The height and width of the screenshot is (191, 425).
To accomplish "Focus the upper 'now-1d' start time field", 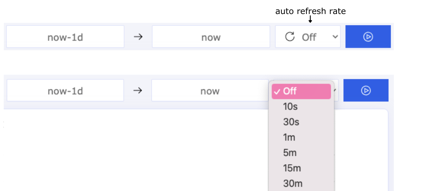I will pos(65,37).
